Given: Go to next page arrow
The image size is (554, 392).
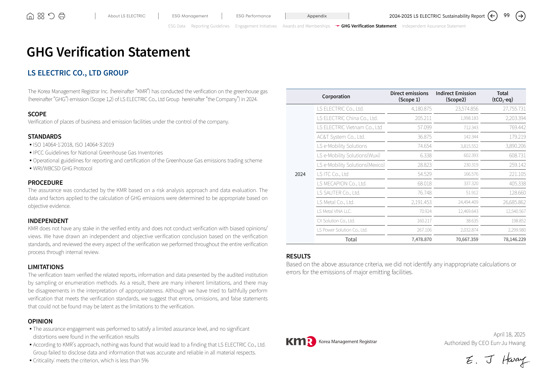Looking at the screenshot, I should pyautogui.click(x=521, y=16).
